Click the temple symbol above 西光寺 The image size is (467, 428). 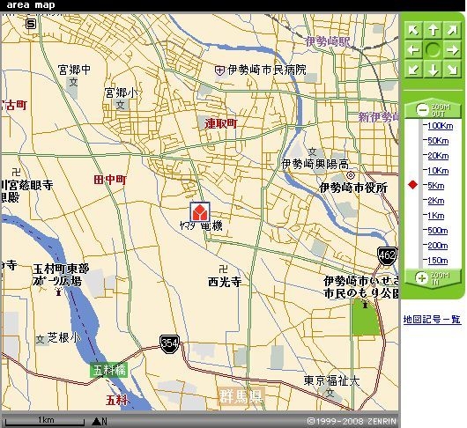223,269
